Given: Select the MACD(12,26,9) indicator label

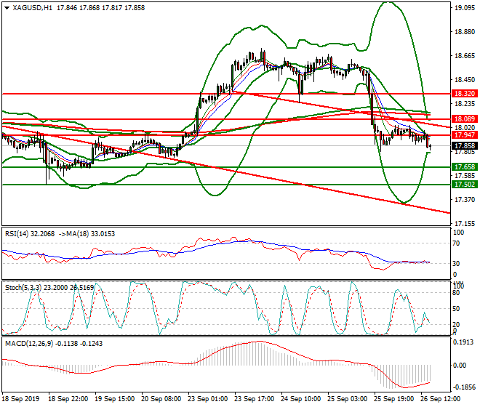Looking at the screenshot, I should [29, 344].
